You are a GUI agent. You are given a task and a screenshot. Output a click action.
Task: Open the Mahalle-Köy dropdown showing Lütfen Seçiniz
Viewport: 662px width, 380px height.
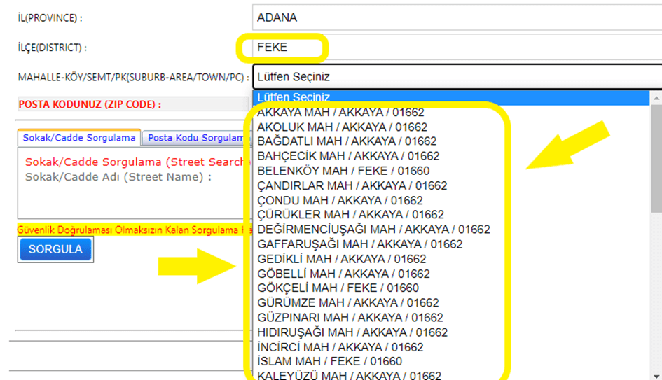point(455,76)
